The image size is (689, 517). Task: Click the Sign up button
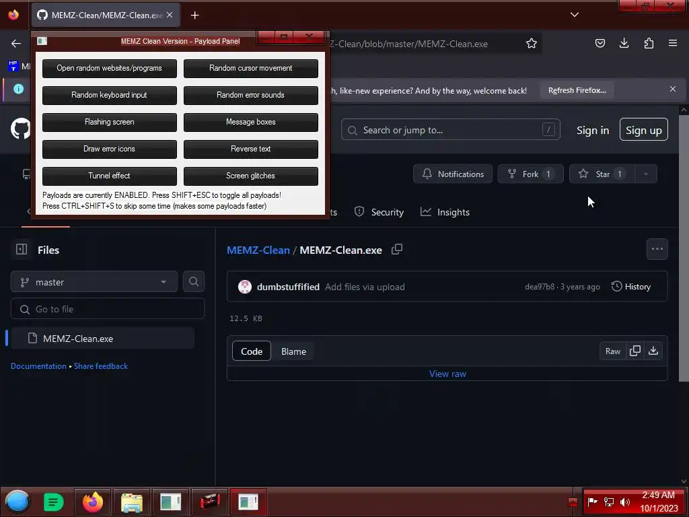pyautogui.click(x=644, y=130)
